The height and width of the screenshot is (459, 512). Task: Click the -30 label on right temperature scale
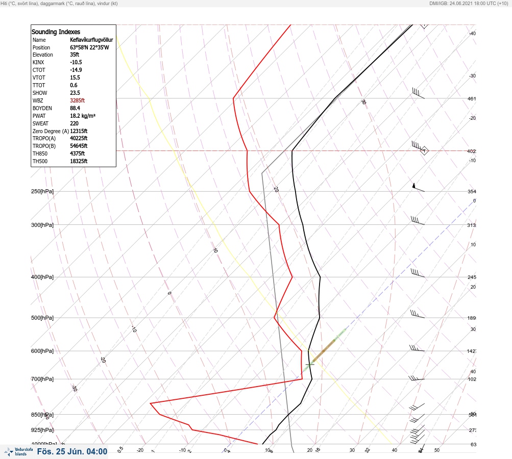[472, 75]
